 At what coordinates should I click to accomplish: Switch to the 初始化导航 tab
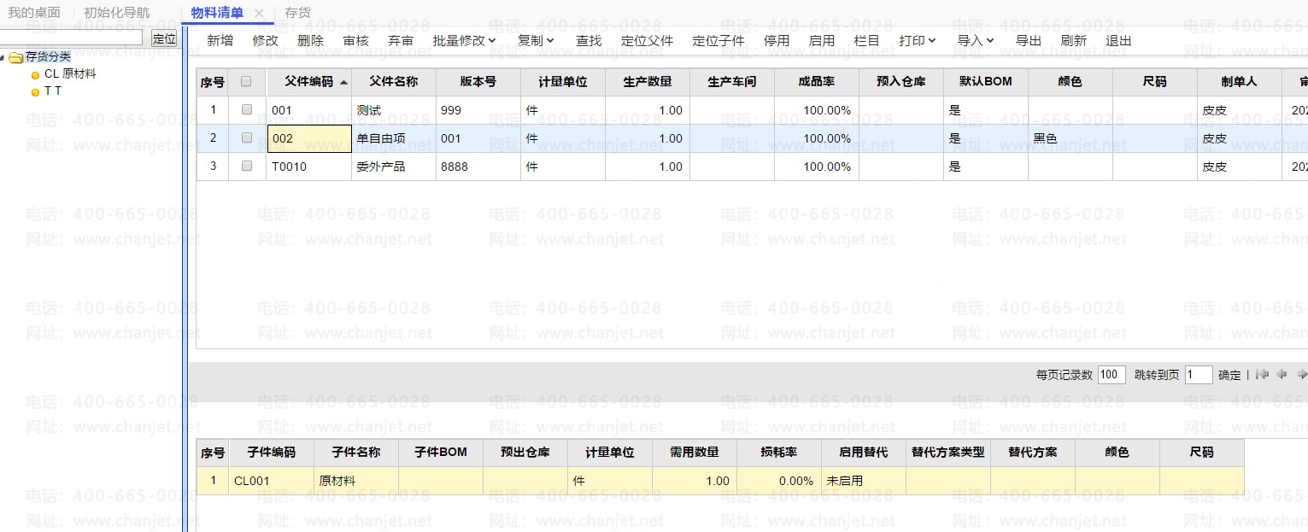click(x=116, y=13)
